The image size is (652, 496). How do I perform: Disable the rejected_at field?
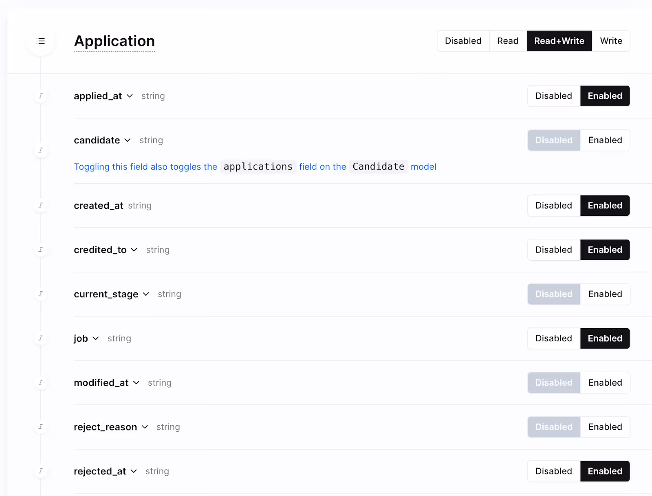coord(554,471)
